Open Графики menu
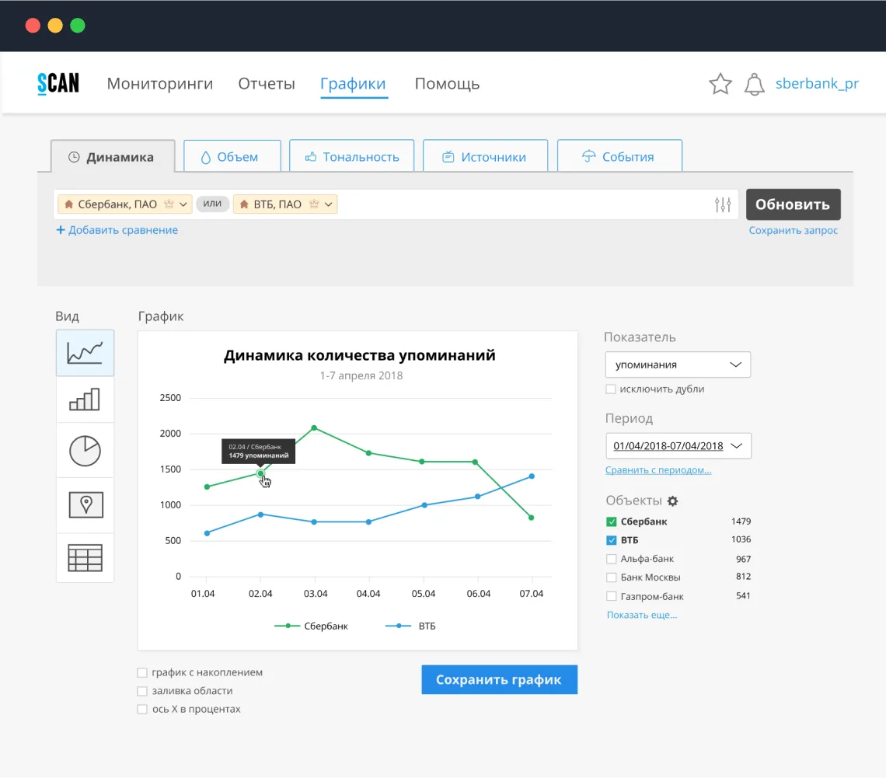 coord(353,84)
